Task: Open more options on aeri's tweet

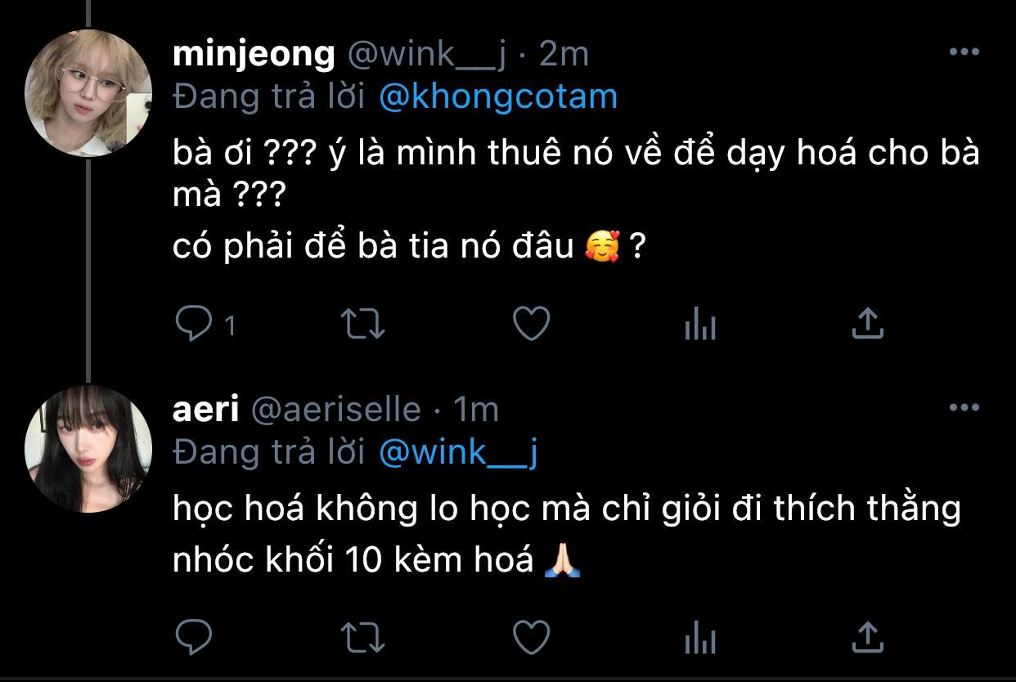Action: [964, 406]
